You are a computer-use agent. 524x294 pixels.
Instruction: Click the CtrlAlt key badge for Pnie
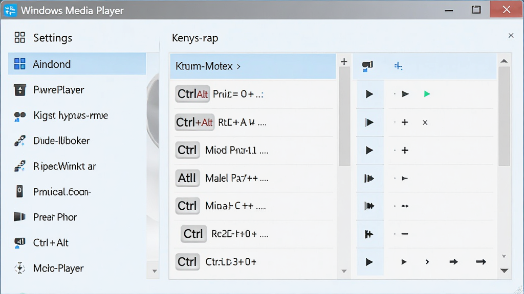(192, 94)
